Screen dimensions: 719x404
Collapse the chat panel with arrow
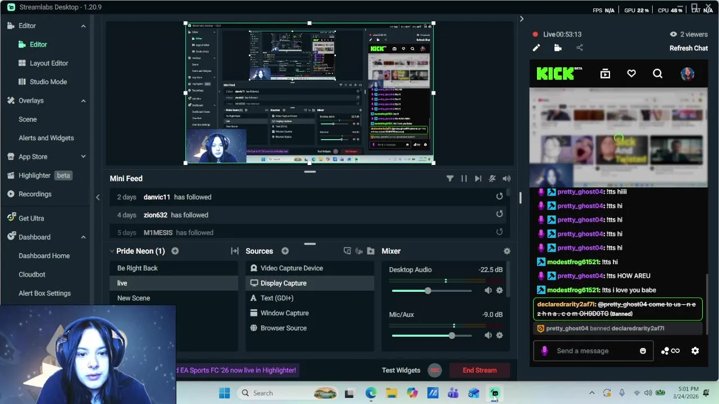tap(521, 19)
